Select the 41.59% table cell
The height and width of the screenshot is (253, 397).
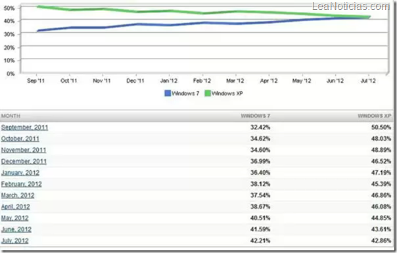[x=260, y=229]
